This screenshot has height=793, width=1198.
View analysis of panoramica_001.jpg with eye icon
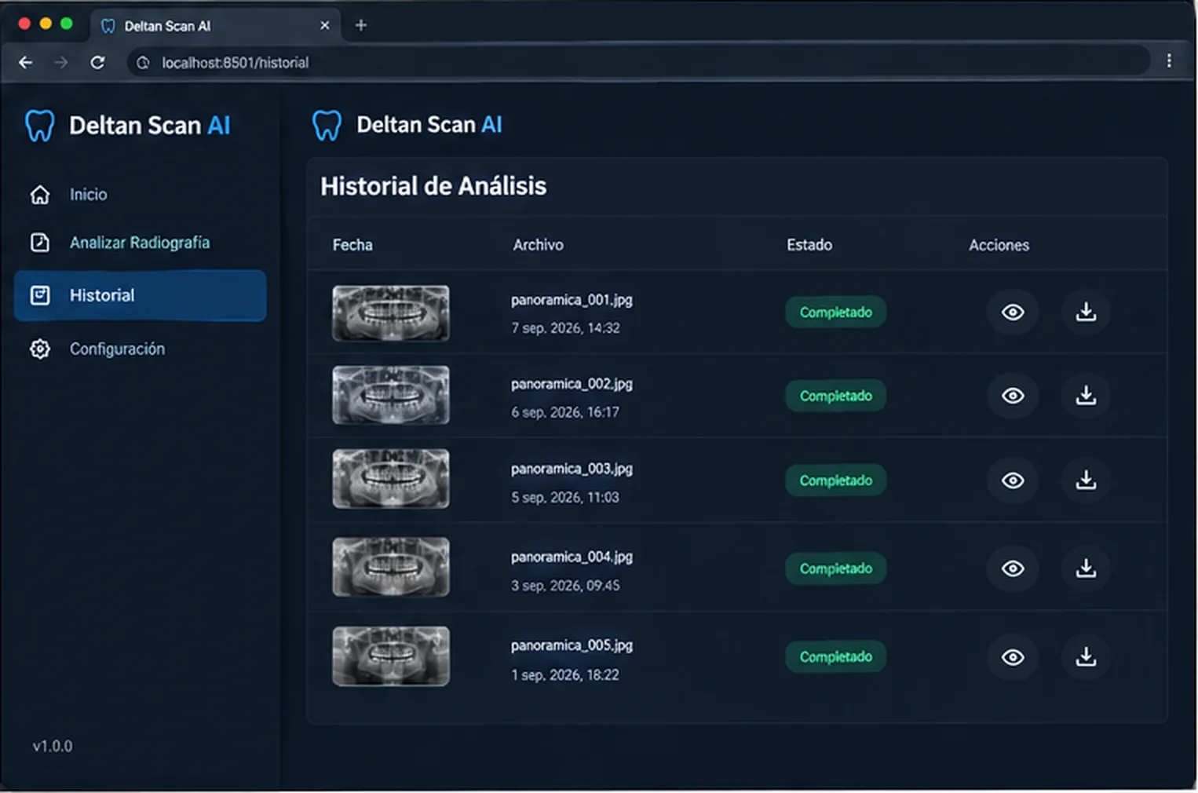1013,312
